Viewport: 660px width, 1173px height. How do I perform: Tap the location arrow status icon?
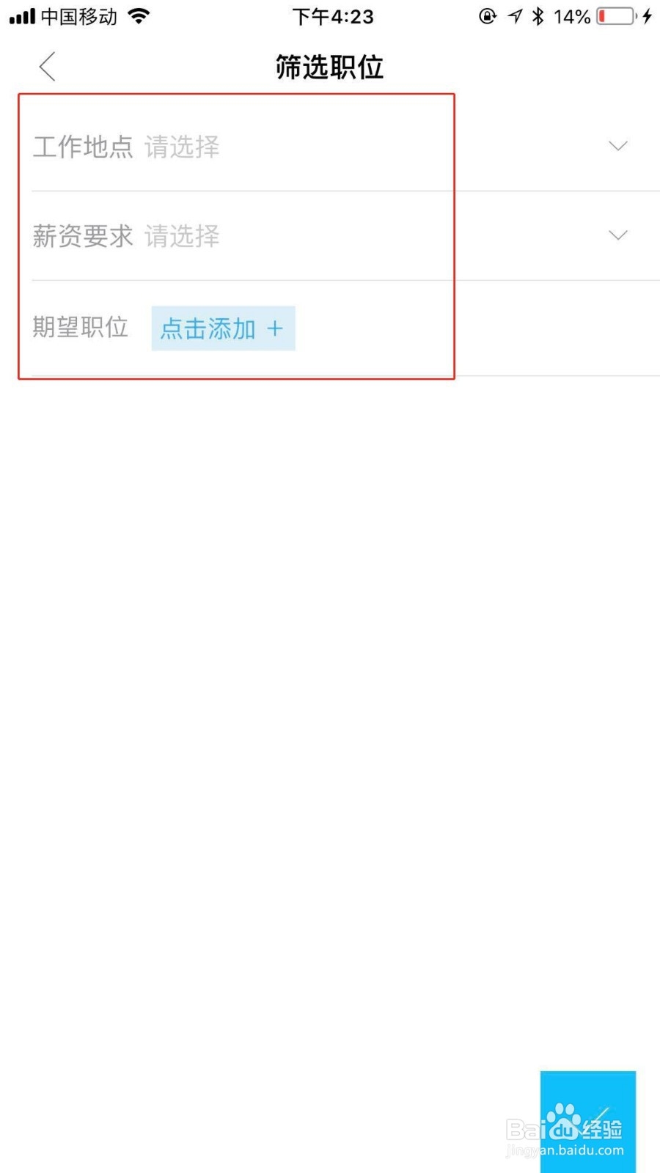pos(515,16)
